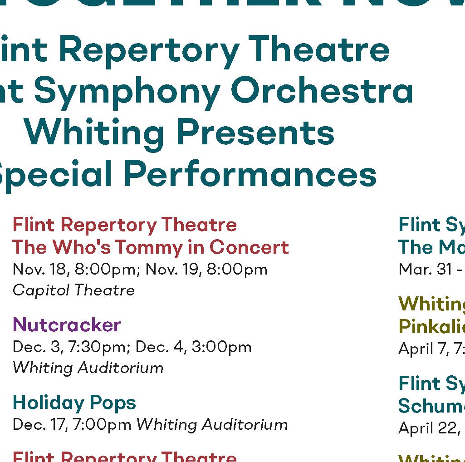Open the Schumann event title at right
The width and height of the screenshot is (465, 462).
[431, 406]
